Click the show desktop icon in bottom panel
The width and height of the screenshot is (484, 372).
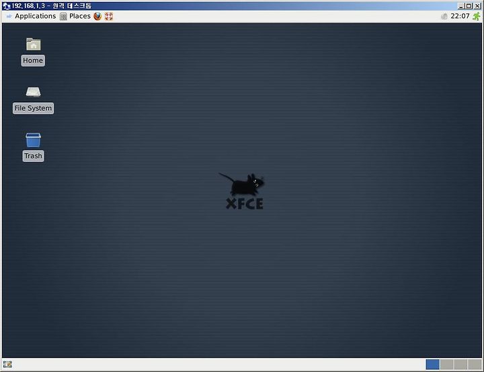click(x=7, y=365)
